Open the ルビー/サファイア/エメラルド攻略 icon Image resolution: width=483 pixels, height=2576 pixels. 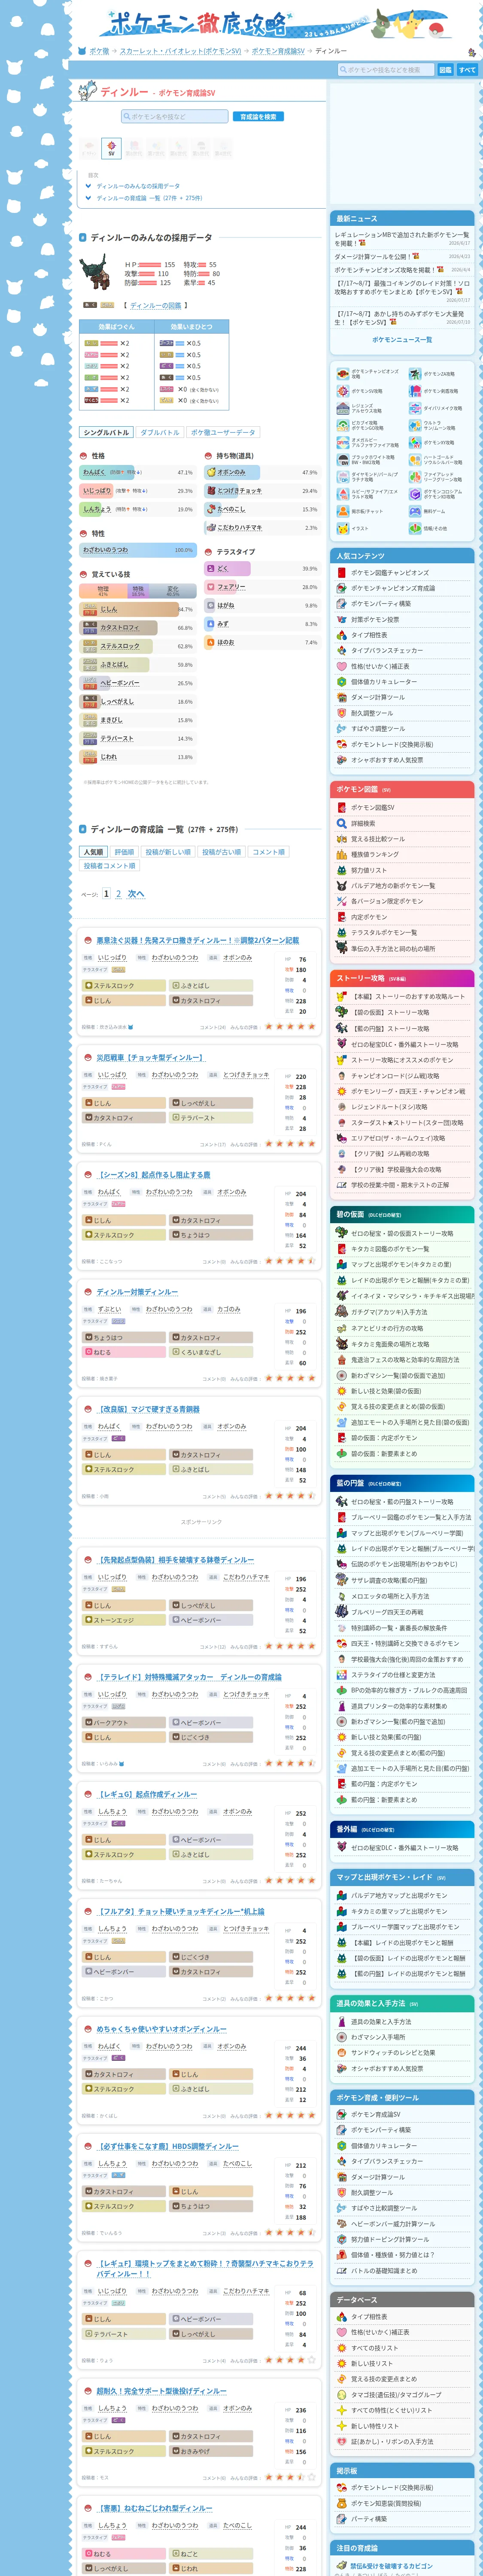pyautogui.click(x=343, y=494)
